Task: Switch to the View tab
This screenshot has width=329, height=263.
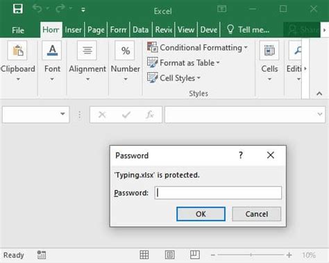Action: point(186,30)
